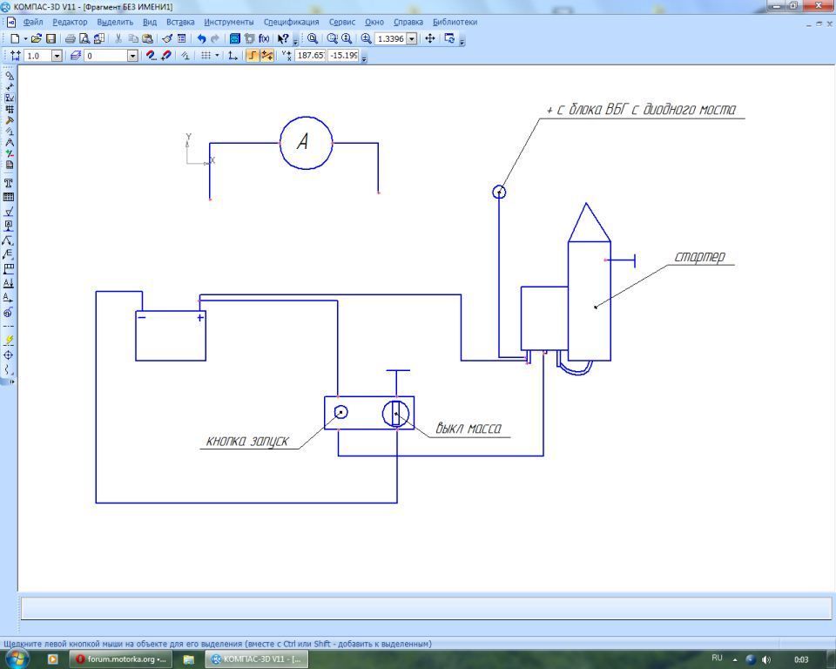Open the Pan (move view) tool

[x=430, y=39]
